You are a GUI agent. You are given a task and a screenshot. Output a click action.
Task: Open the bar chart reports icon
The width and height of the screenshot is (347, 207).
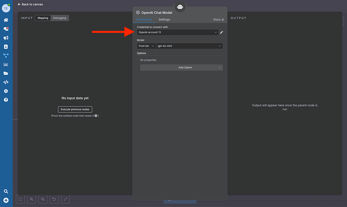click(6, 64)
